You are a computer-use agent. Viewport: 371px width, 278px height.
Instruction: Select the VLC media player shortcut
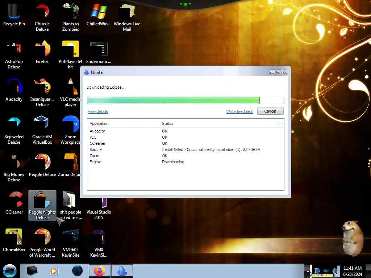click(x=70, y=92)
